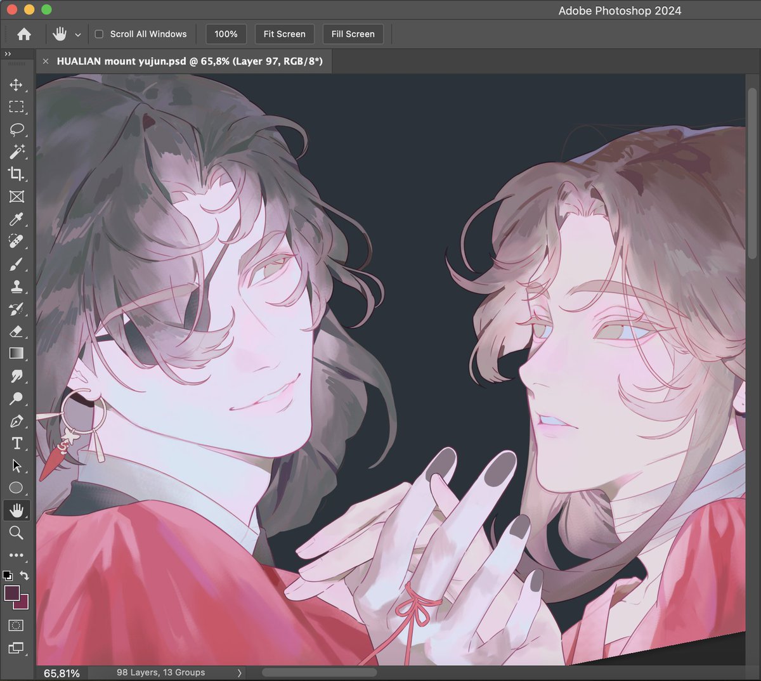Select the Ellipse shape tool
This screenshot has height=681, width=761.
[16, 488]
